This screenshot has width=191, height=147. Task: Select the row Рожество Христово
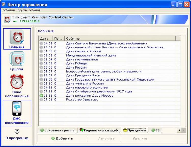(x=110, y=99)
